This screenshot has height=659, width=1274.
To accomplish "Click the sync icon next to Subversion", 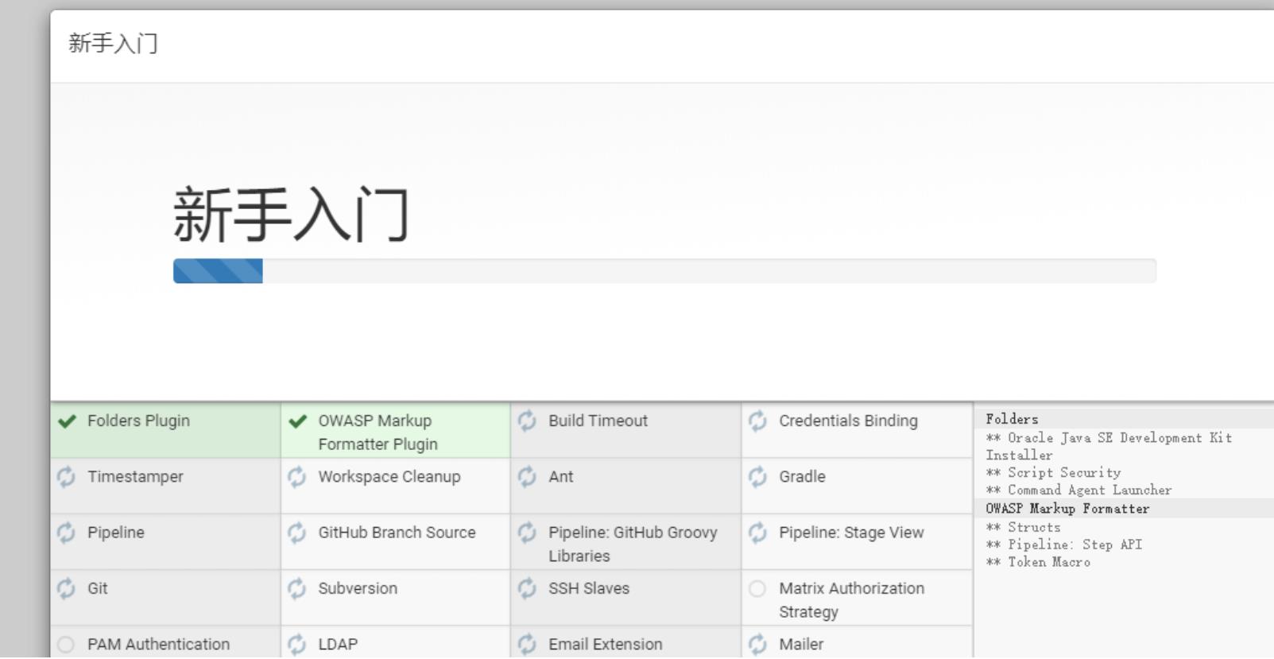I will click(296, 588).
